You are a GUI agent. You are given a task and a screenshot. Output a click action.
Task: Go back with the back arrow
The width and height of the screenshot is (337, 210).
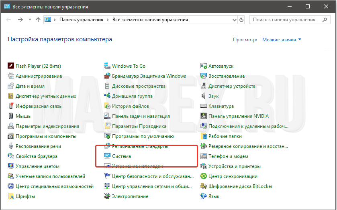tap(8, 20)
